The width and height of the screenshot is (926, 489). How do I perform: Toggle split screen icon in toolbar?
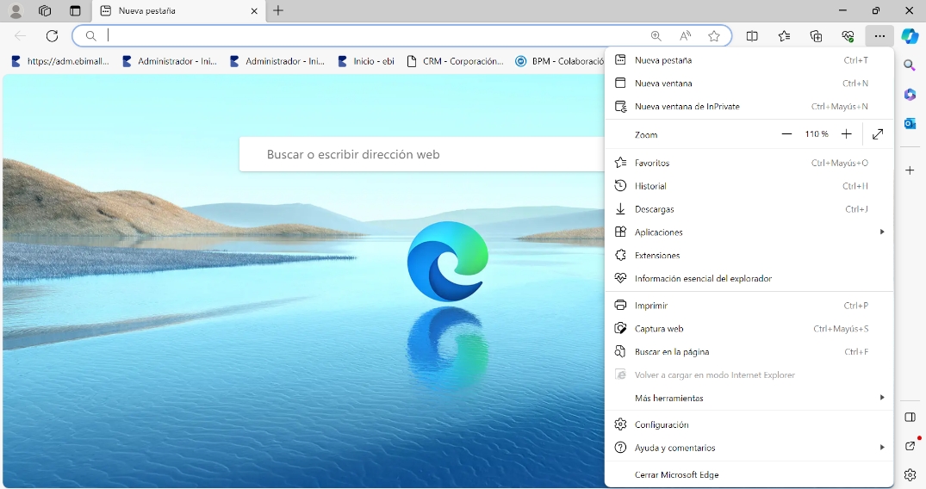752,36
